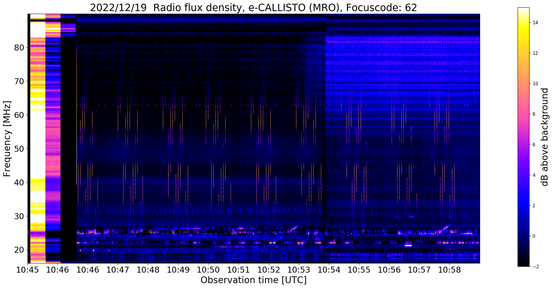Click the 8 tick on the colorbar
Viewport: 553px width, 288px height.
coord(534,114)
